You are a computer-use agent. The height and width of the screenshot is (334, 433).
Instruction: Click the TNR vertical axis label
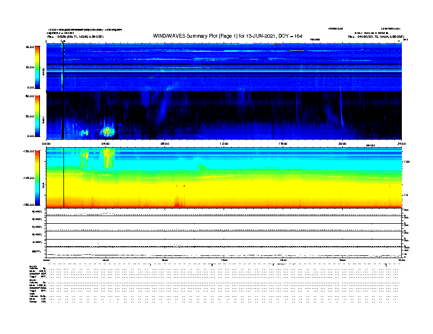tap(43, 186)
